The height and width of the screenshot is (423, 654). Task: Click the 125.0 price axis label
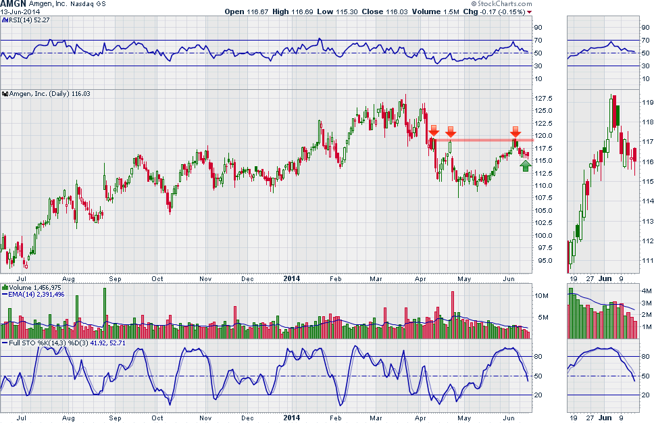tap(543, 111)
